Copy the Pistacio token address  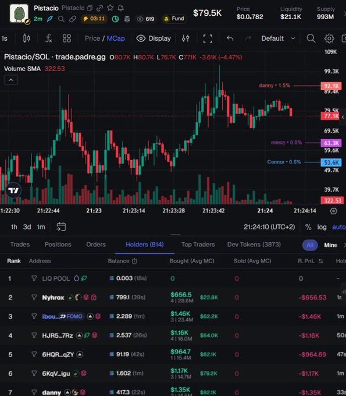point(90,8)
